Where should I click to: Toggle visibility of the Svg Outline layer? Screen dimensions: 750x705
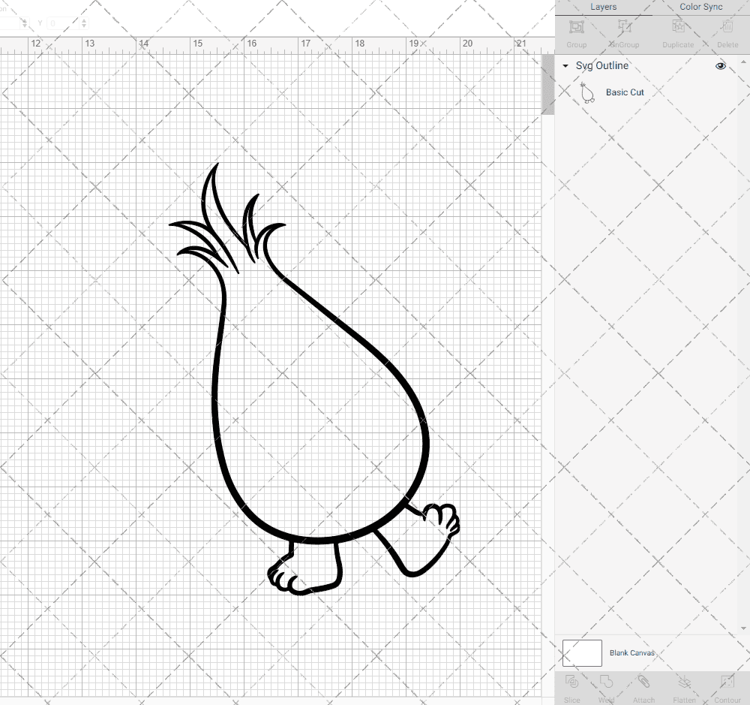(x=720, y=65)
